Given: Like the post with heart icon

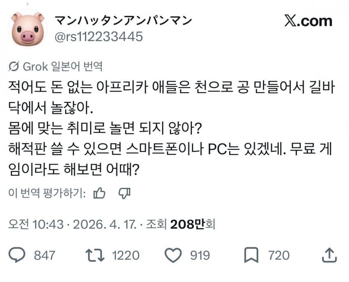Looking at the screenshot, I should pyautogui.click(x=173, y=255).
